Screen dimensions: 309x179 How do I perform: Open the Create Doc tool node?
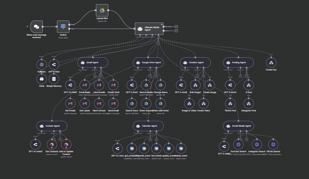(x=271, y=63)
